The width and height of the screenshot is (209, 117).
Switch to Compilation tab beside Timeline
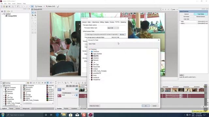click(x=74, y=109)
